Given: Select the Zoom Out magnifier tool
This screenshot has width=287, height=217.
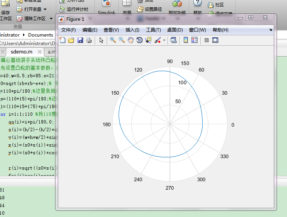Looking at the screenshot, I should tap(122, 40).
